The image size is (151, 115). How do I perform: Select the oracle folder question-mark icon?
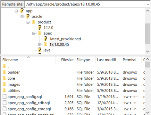28,16
